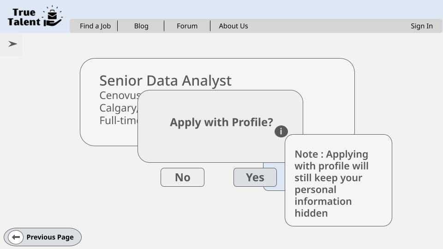This screenshot has height=249, width=443.
Task: Click the Senior Data Analyst job title
Action: pyautogui.click(x=165, y=80)
